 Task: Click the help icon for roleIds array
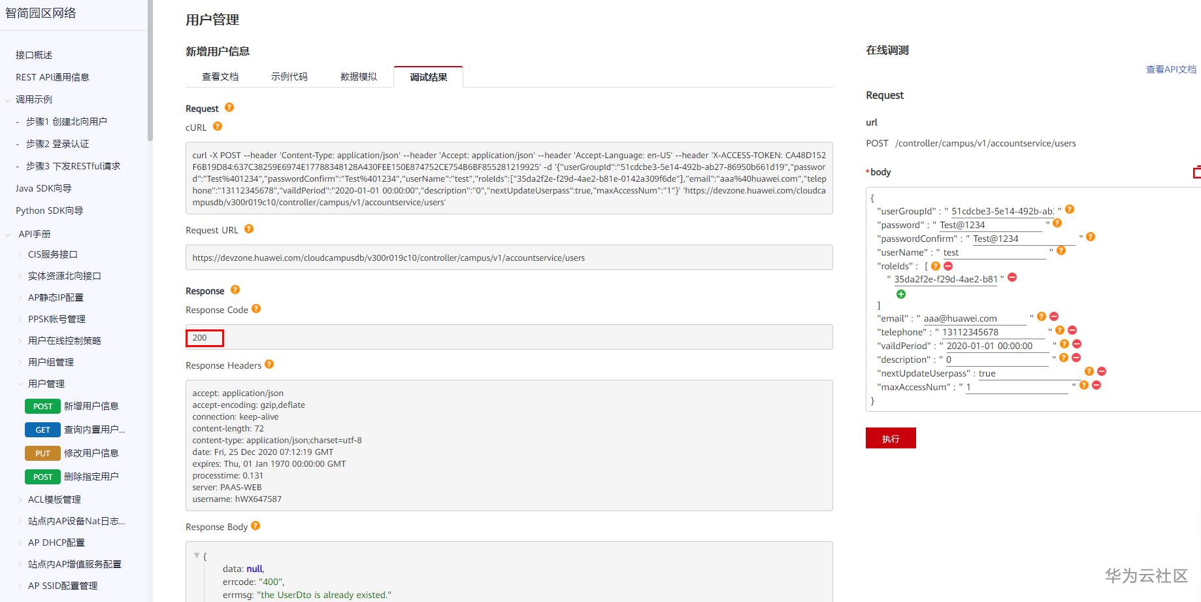pos(936,266)
